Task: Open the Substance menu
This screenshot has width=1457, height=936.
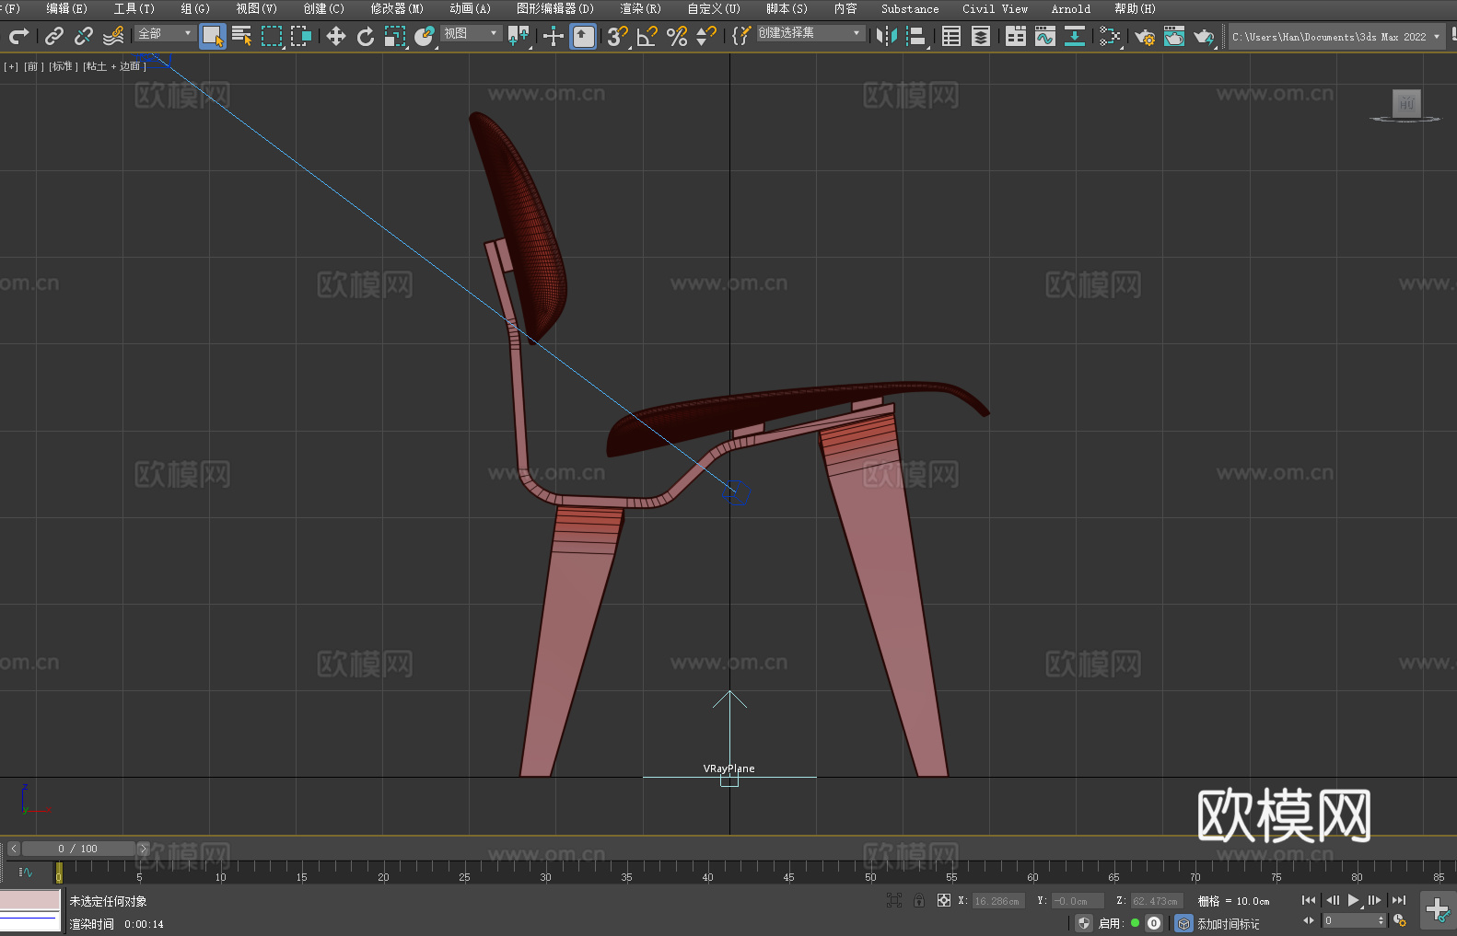Action: [910, 8]
